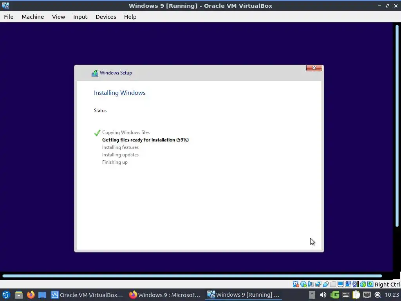Screen dimensions: 401x301
Task: Launch Firefox from the taskbar launcher
Action: (31, 295)
